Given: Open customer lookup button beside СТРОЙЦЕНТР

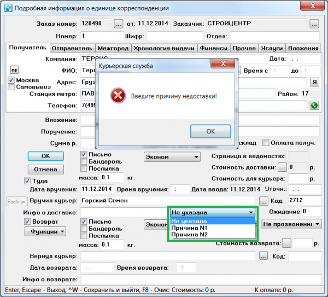Looking at the screenshot, I should [x=313, y=24].
